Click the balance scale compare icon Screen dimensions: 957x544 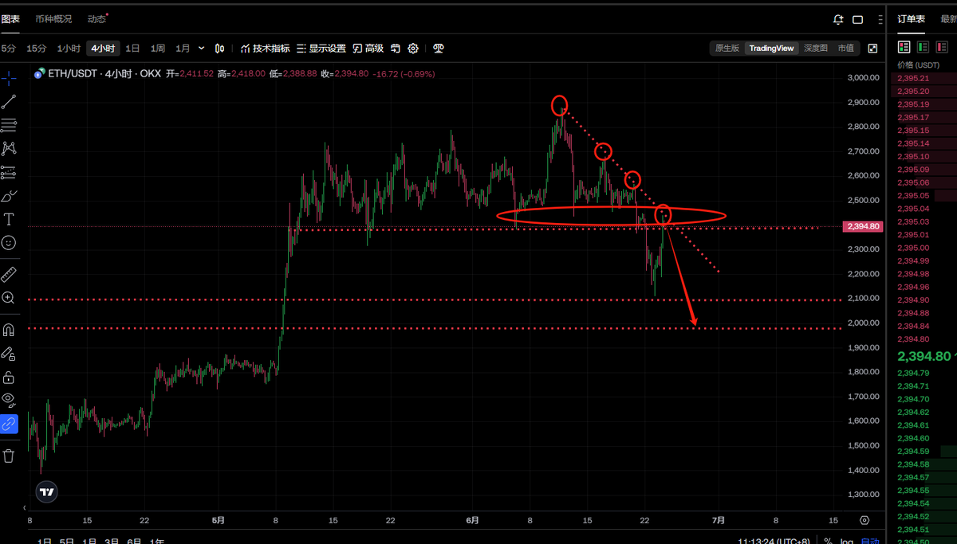pos(438,49)
